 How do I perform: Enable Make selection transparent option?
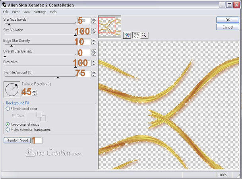tap(8, 129)
